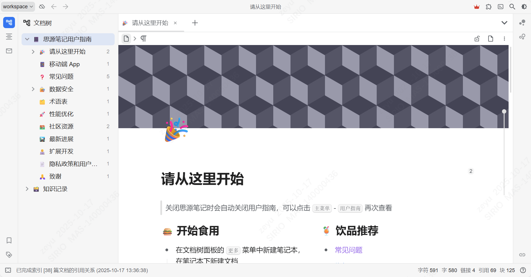Click the 常见问题 link under 饮品推荐
Screen dimensions: 531x277
tap(348, 250)
